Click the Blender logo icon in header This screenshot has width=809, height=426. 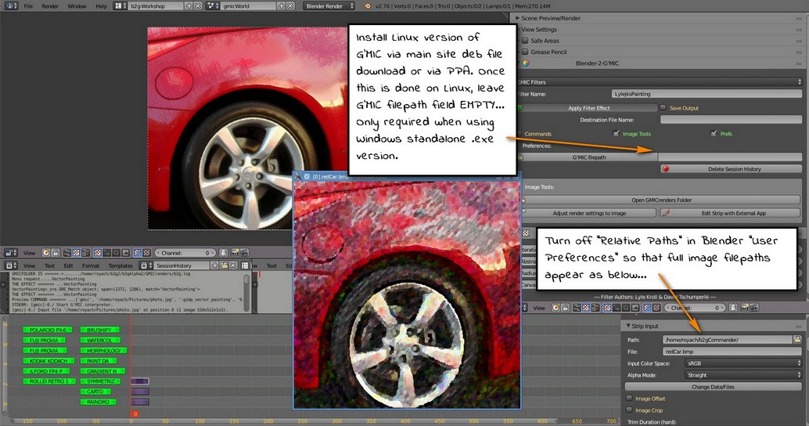(x=367, y=5)
